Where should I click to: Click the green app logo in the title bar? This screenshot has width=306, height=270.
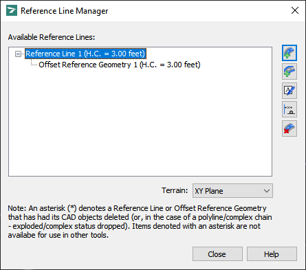click(x=12, y=10)
